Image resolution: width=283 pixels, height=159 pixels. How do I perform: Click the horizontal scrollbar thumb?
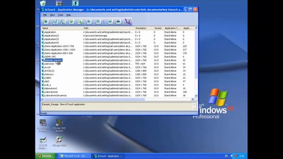click(x=94, y=99)
